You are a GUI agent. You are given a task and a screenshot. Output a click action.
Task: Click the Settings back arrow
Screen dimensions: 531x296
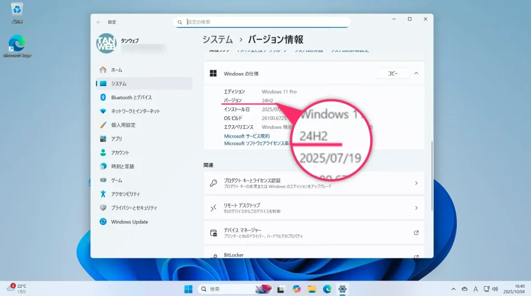(x=99, y=22)
